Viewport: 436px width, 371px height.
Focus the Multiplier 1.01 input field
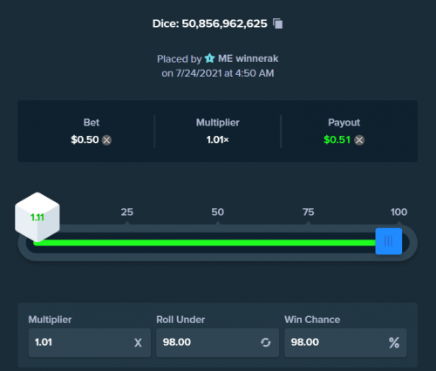[x=90, y=342]
